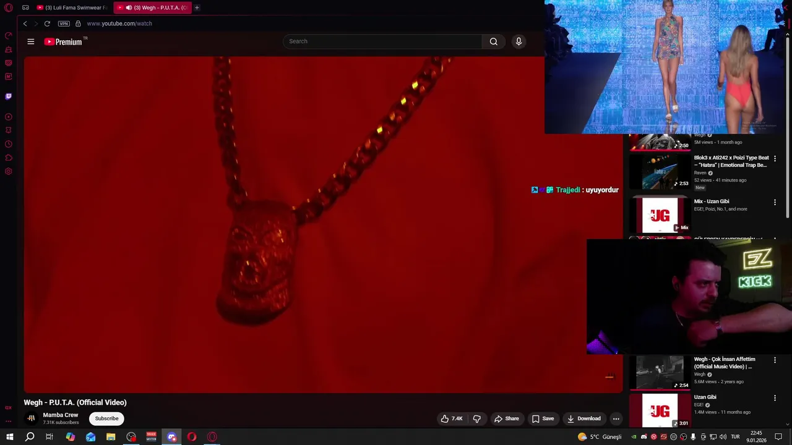Launch Copilot from the taskbar
Screen dimensions: 792x445
(x=71, y=437)
